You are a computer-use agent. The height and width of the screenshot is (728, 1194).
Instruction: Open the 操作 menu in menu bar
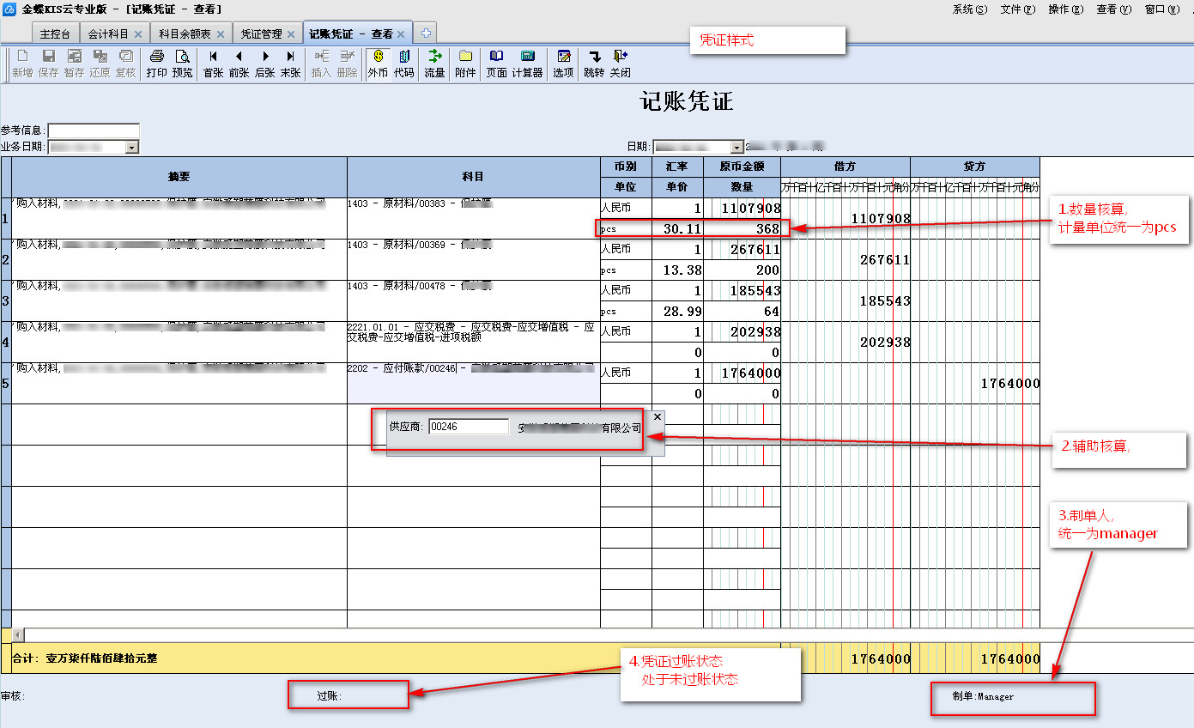click(1064, 9)
